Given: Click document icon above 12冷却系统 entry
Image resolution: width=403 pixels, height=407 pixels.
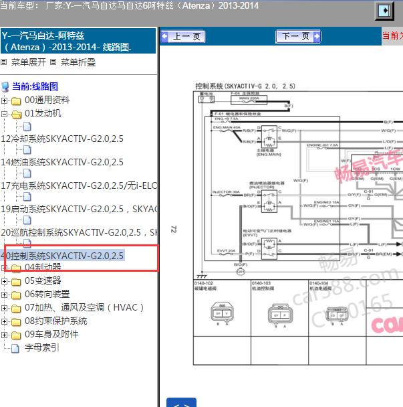Looking at the screenshot, I should coord(27,127).
